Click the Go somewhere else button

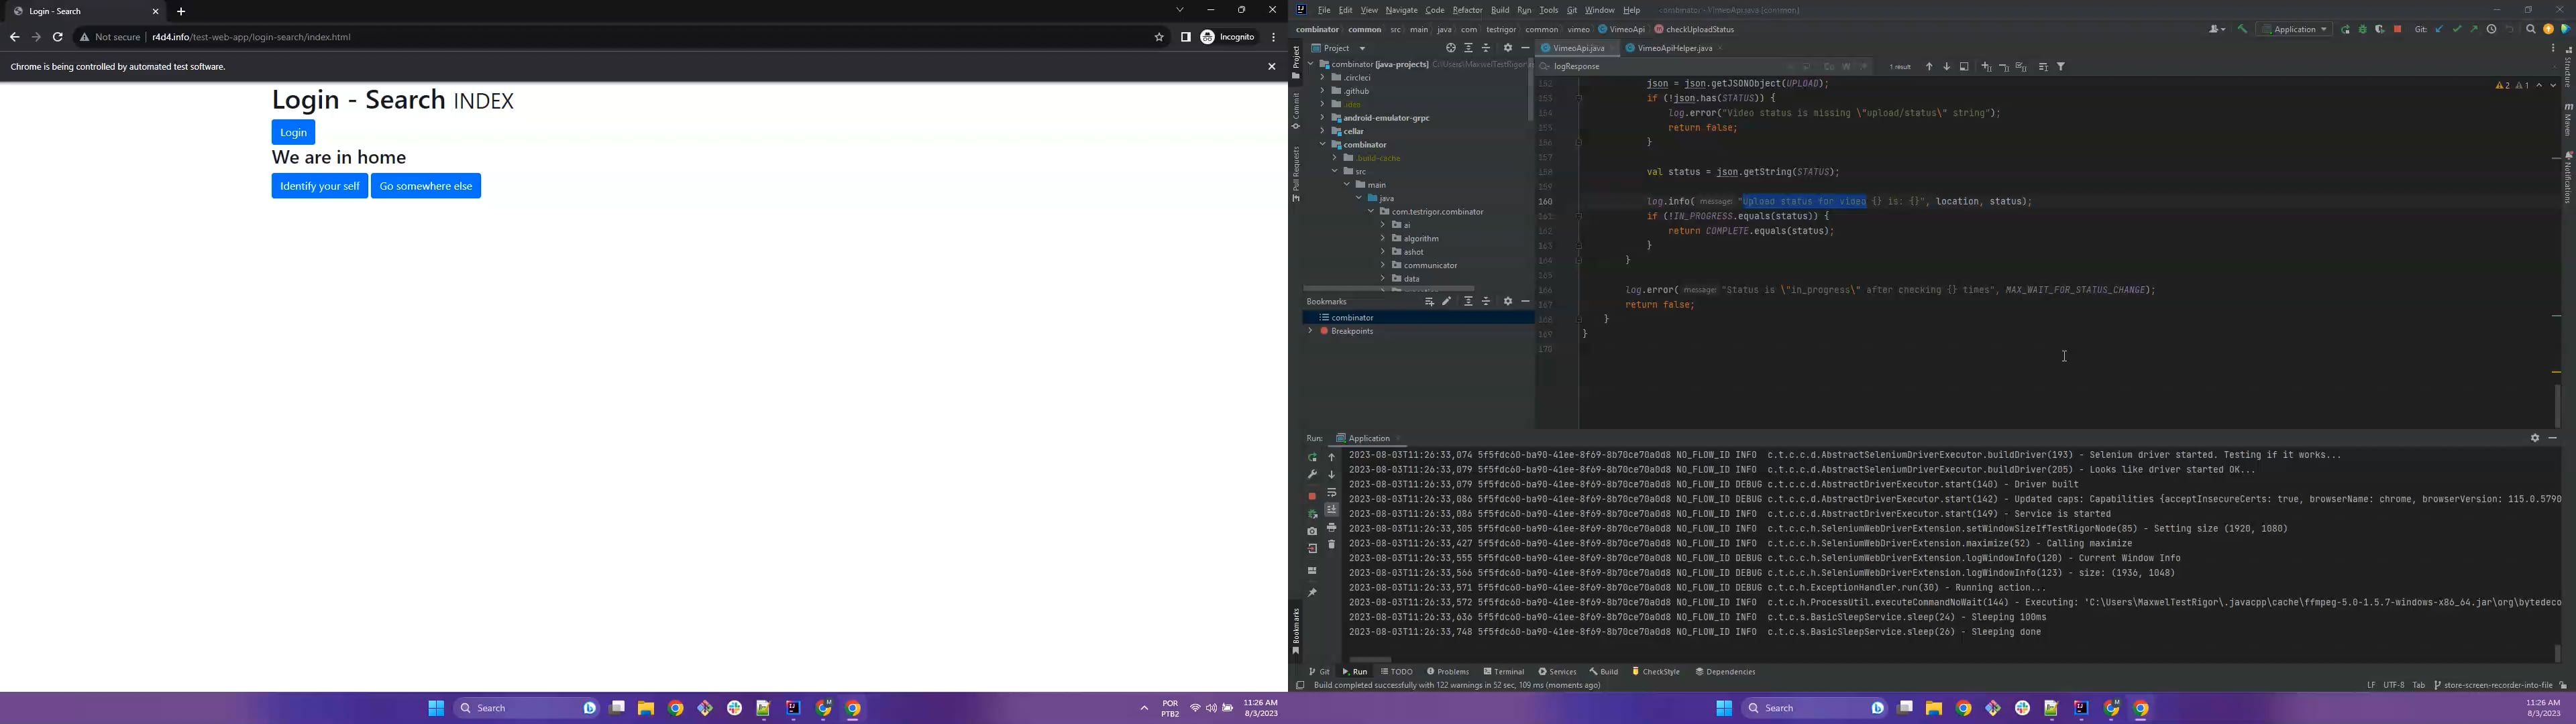pyautogui.click(x=426, y=186)
